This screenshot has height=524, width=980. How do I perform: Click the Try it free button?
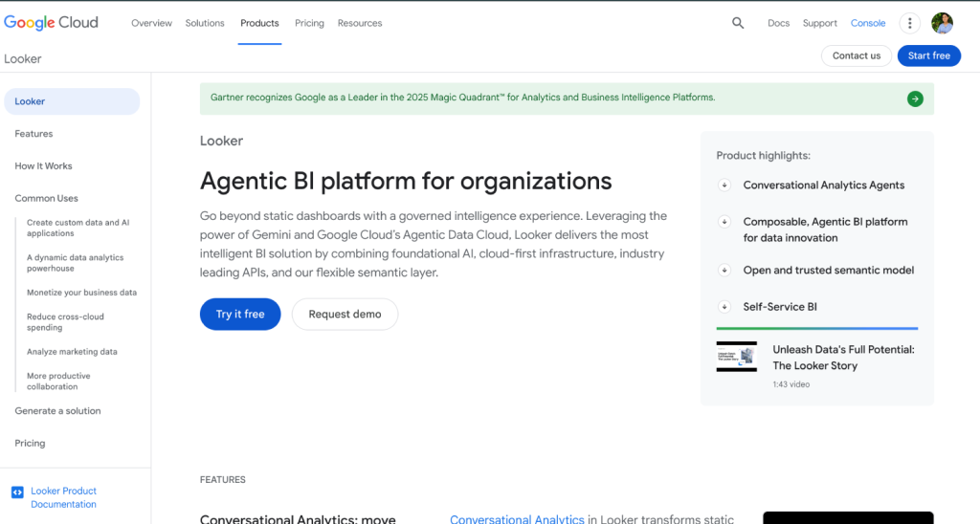(240, 315)
